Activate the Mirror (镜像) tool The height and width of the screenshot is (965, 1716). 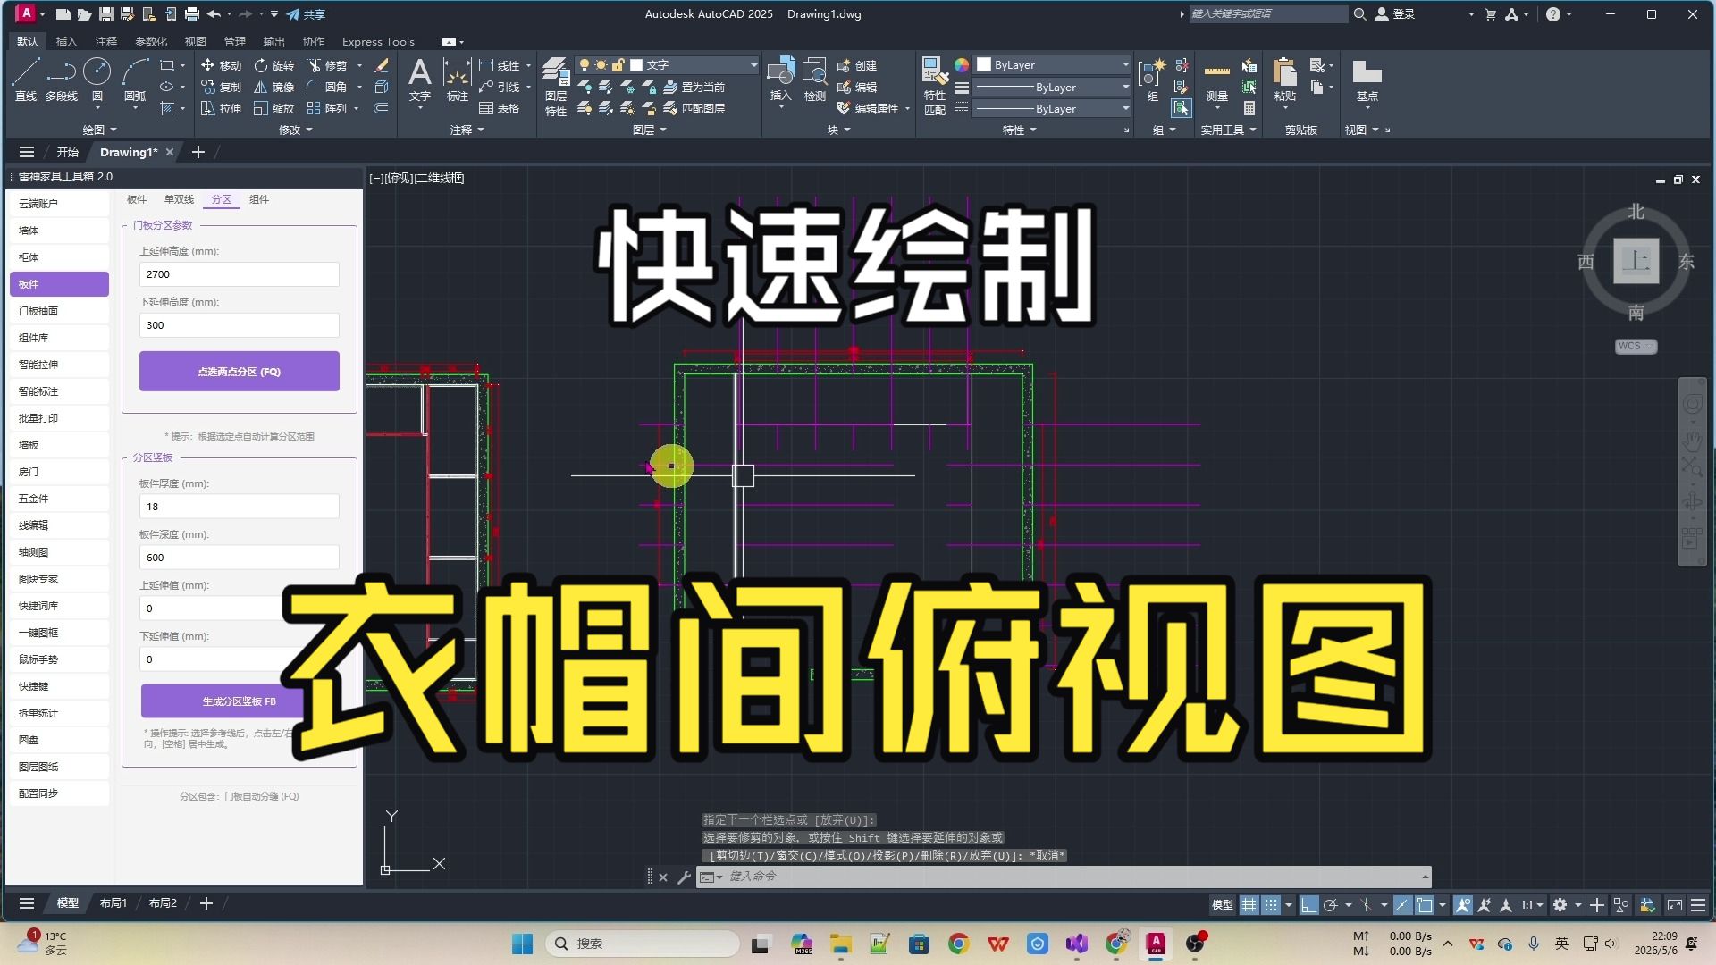coord(273,87)
